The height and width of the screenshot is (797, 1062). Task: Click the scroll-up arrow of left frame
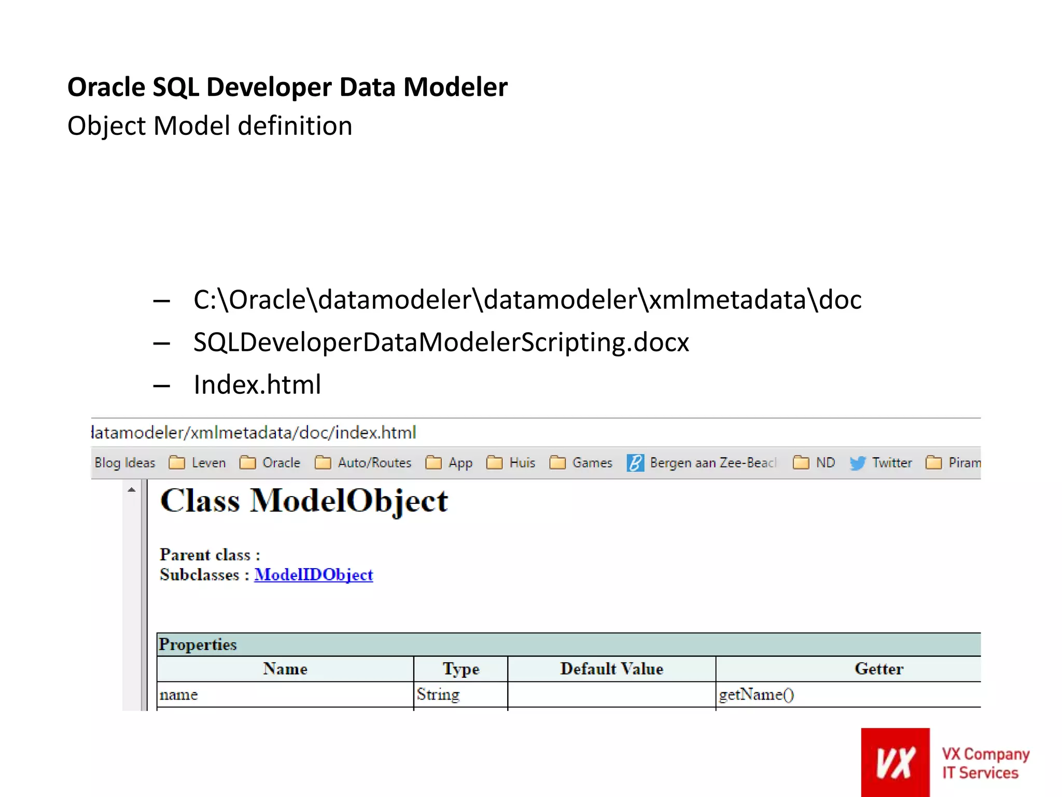(x=131, y=490)
